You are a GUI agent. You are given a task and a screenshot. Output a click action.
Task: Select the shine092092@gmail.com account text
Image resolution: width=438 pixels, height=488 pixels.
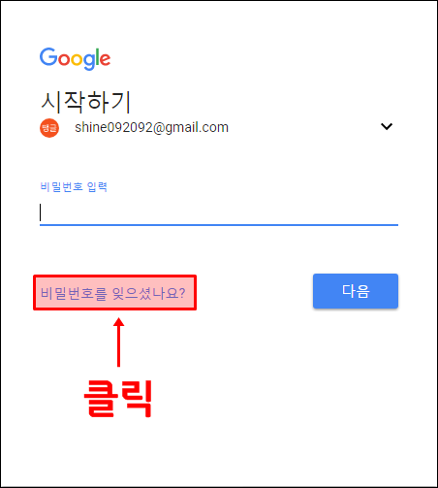pyautogui.click(x=151, y=127)
